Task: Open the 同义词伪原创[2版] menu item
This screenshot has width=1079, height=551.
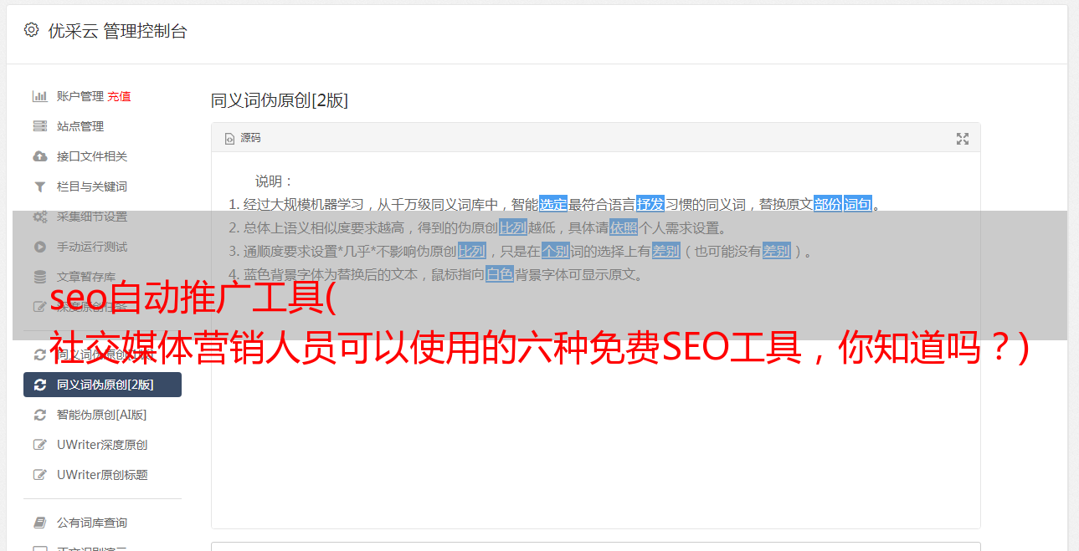Action: (x=102, y=385)
